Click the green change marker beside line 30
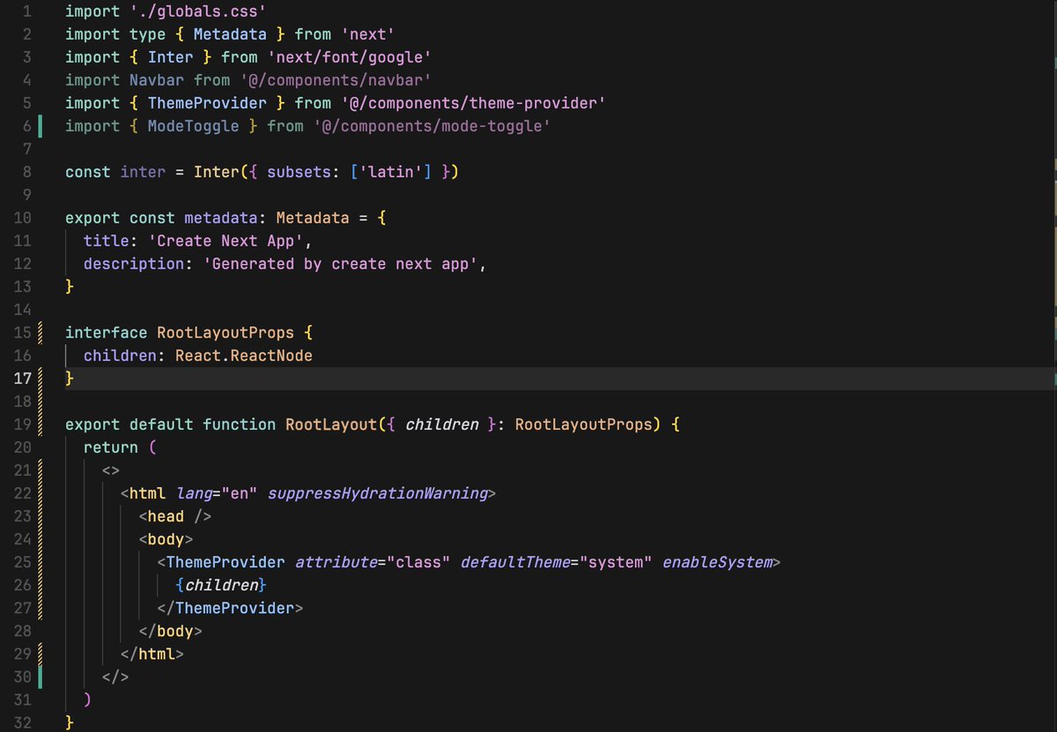Viewport: 1057px width, 732px height. click(41, 676)
